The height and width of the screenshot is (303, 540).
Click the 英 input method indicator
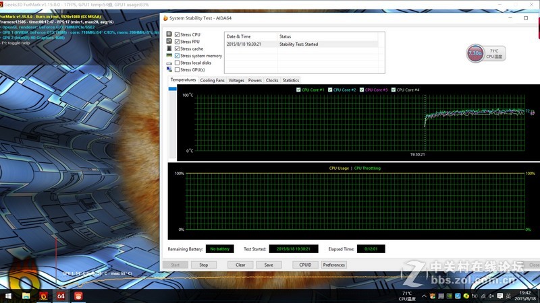pos(508,296)
